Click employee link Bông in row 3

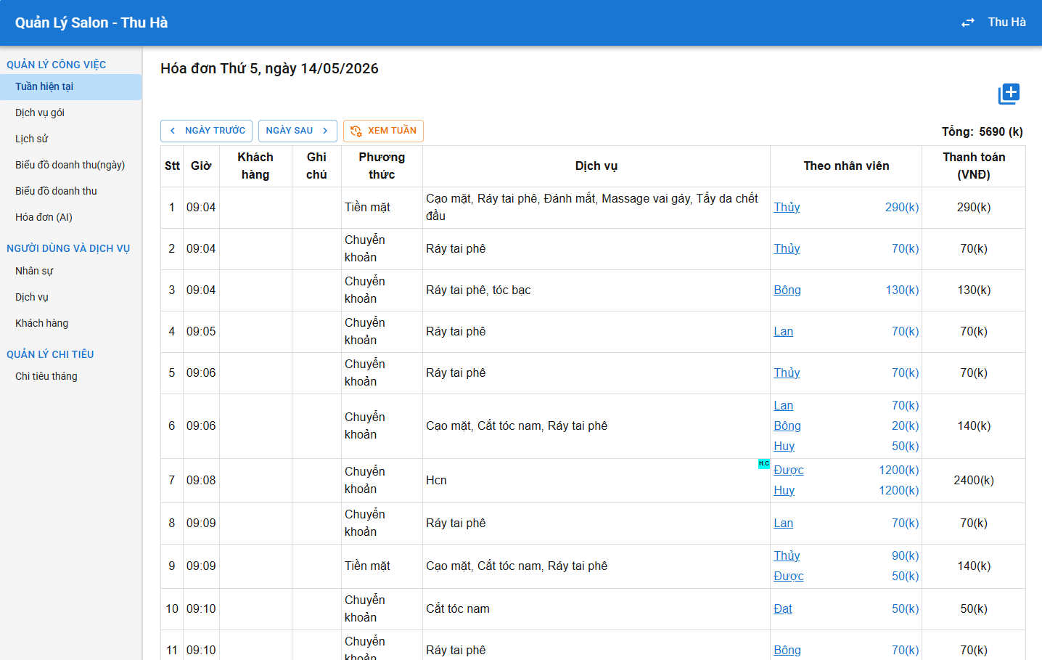787,290
